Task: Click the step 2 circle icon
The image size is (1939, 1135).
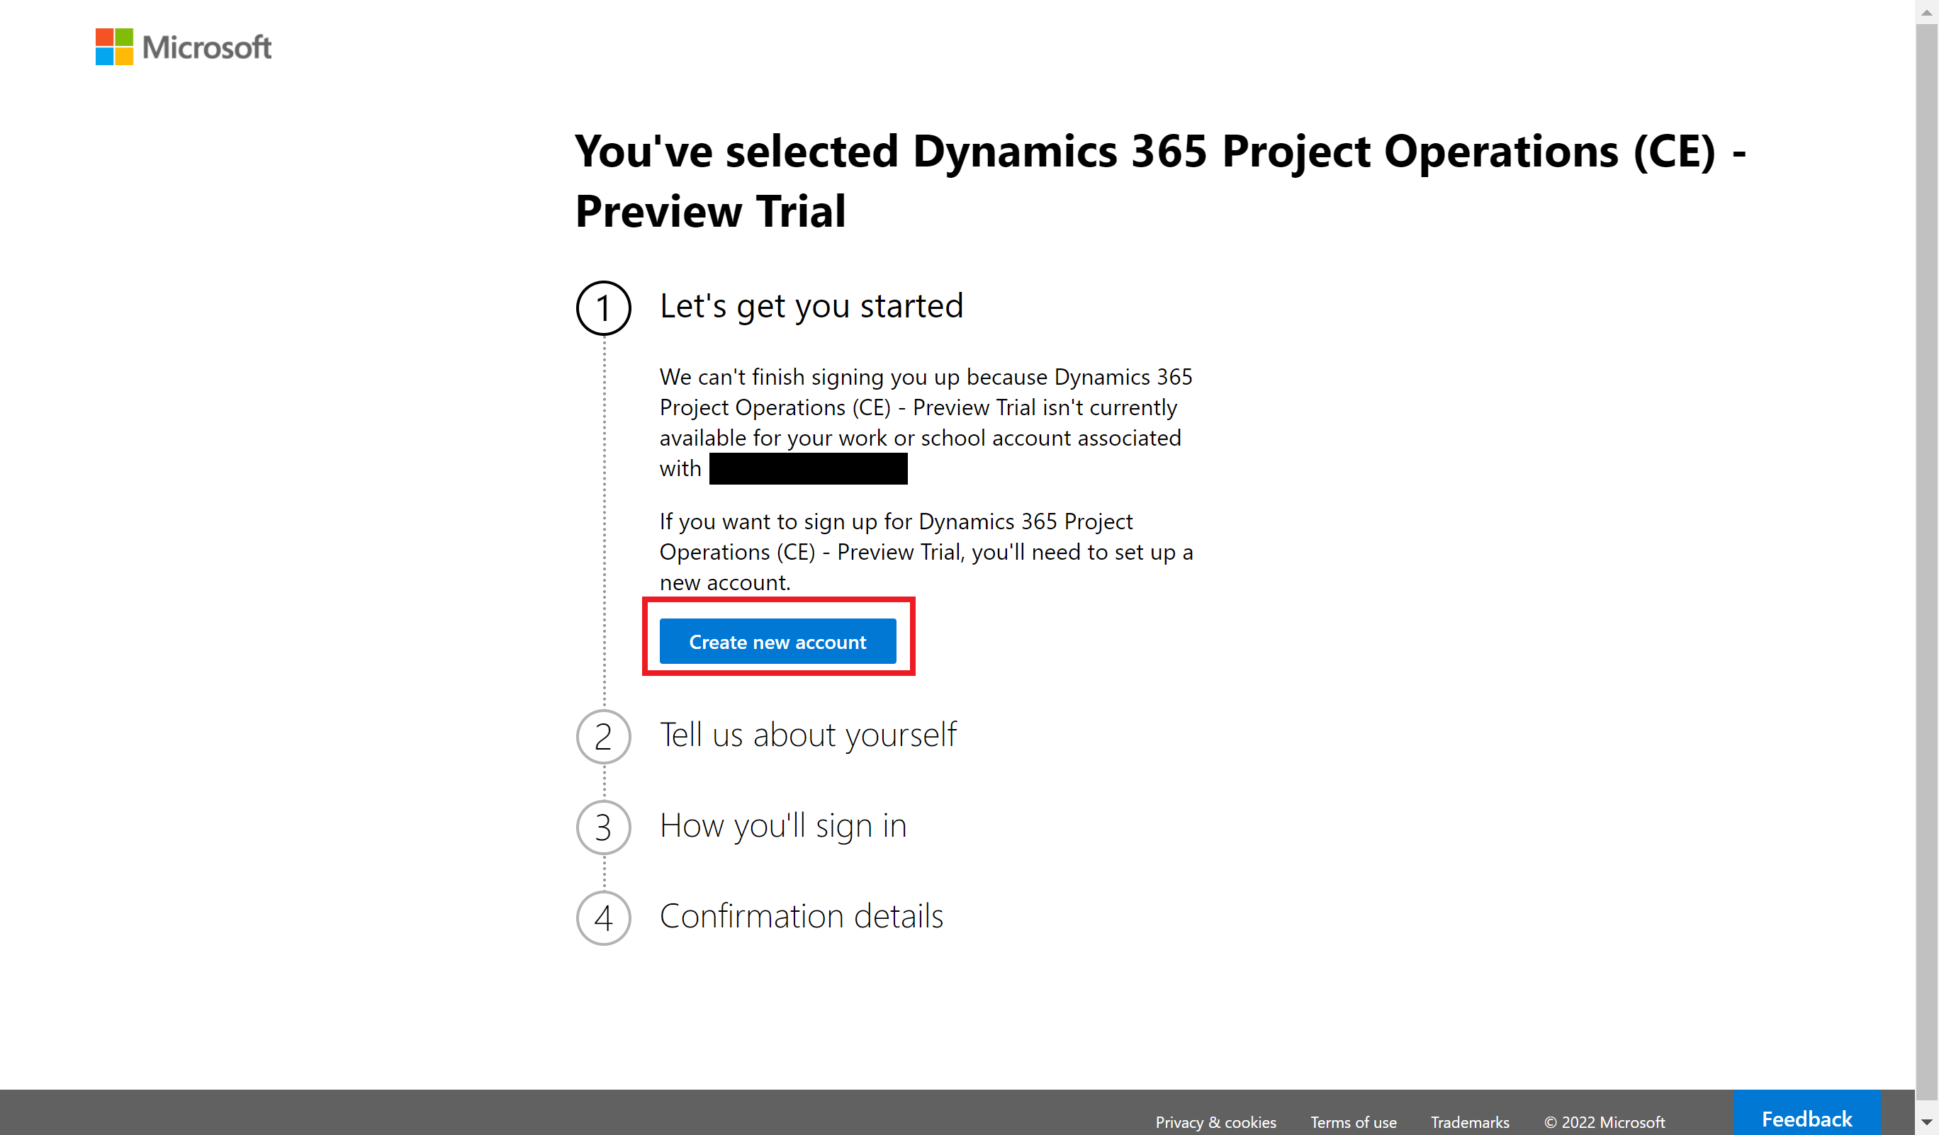Action: (603, 737)
